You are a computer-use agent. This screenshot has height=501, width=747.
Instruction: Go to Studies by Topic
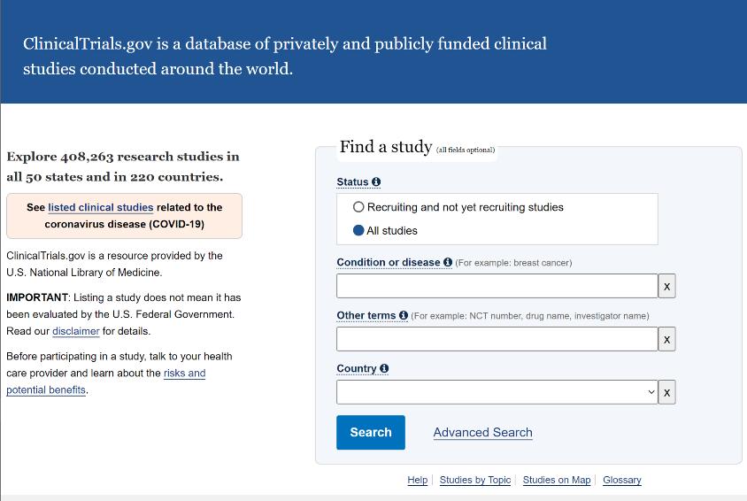pyautogui.click(x=474, y=480)
